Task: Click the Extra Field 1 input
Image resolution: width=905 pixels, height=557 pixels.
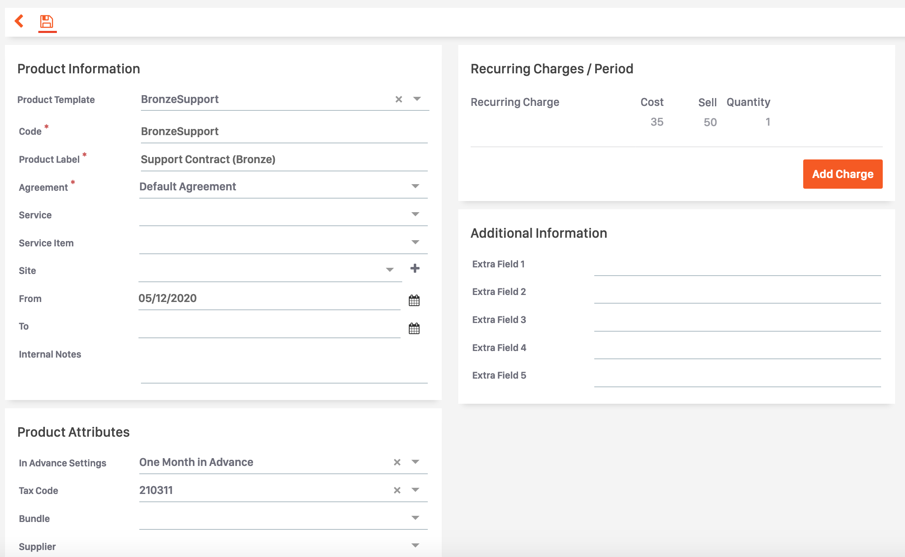Action: 738,265
